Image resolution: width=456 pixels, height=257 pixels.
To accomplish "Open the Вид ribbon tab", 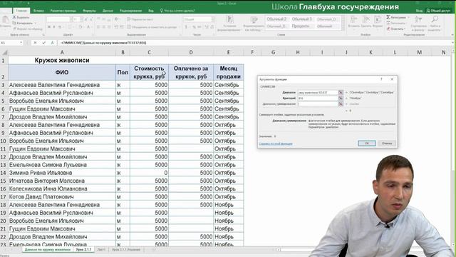I will 151,11.
